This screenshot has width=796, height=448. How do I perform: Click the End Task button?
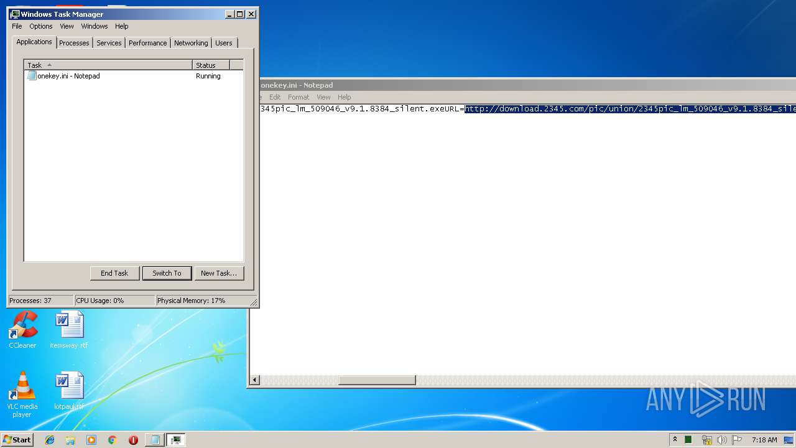pos(114,273)
